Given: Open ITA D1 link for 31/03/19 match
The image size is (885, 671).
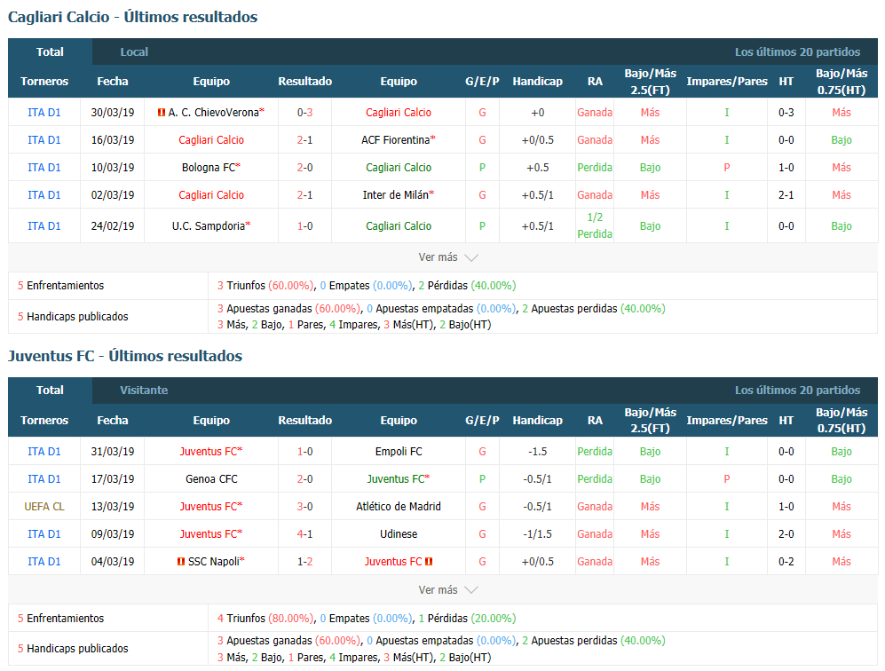Looking at the screenshot, I should tap(44, 452).
